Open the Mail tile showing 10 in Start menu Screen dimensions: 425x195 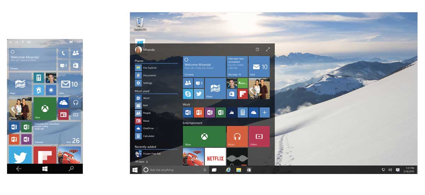click(x=259, y=66)
